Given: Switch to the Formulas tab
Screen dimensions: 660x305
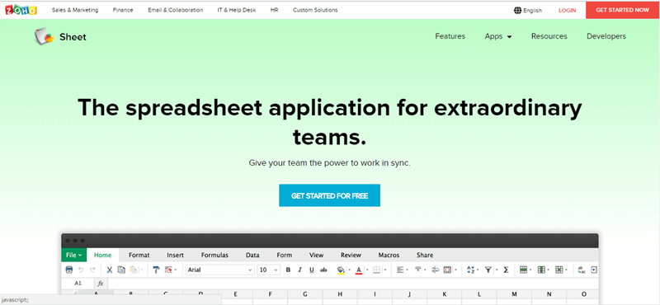Looking at the screenshot, I should 214,255.
